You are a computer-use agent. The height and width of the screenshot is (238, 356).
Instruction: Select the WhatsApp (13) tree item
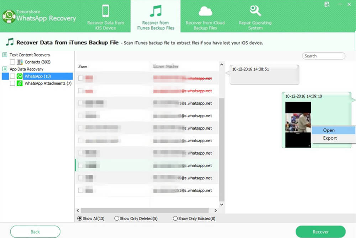tap(38, 76)
